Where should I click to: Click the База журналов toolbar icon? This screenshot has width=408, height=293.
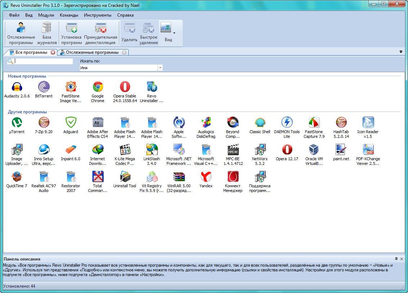[46, 33]
